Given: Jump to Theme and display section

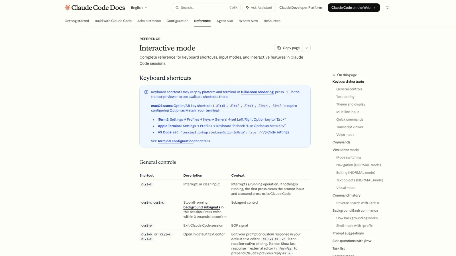Looking at the screenshot, I should (351, 104).
